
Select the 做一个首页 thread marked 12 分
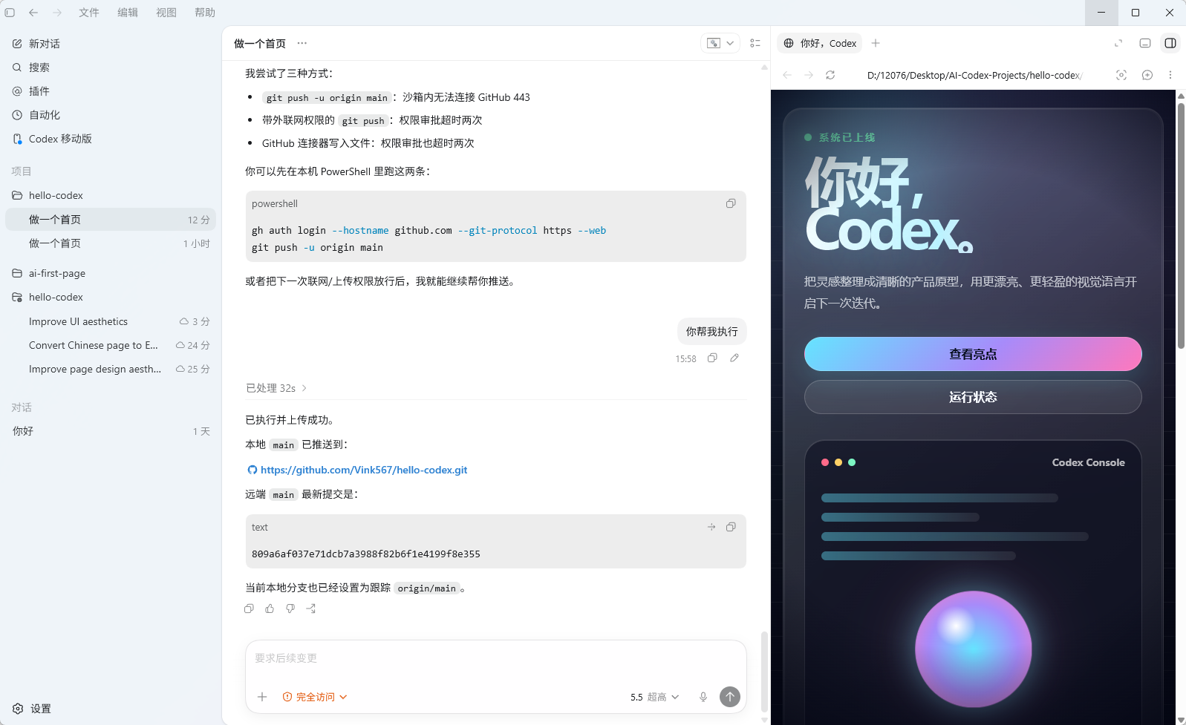point(111,220)
